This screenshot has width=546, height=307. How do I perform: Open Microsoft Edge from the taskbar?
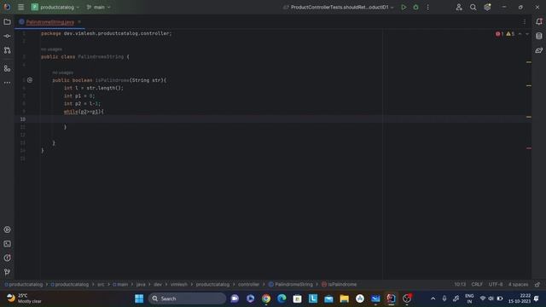tap(282, 298)
